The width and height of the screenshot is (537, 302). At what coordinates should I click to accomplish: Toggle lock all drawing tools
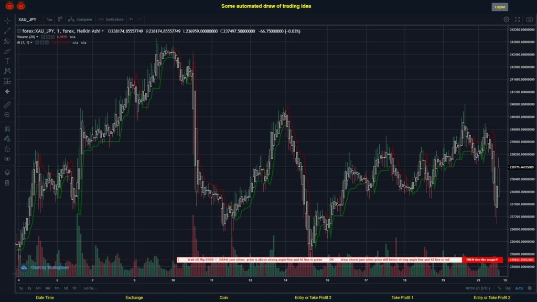point(7,148)
